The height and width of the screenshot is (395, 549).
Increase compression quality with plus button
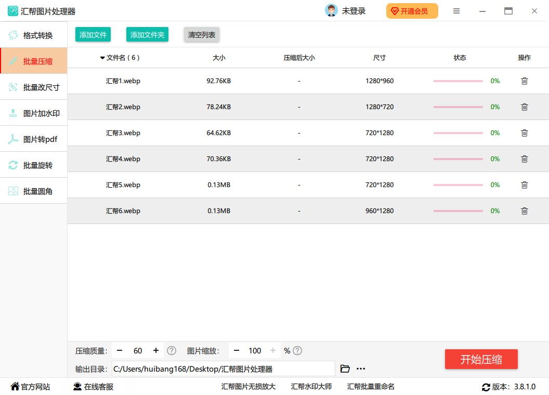pos(155,351)
